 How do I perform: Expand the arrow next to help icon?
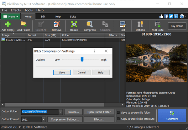pos(186,16)
